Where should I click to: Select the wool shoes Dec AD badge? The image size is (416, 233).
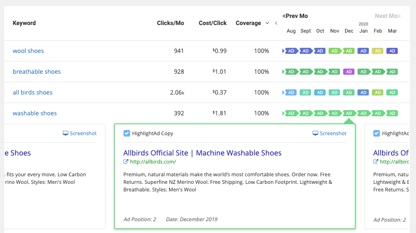point(349,51)
